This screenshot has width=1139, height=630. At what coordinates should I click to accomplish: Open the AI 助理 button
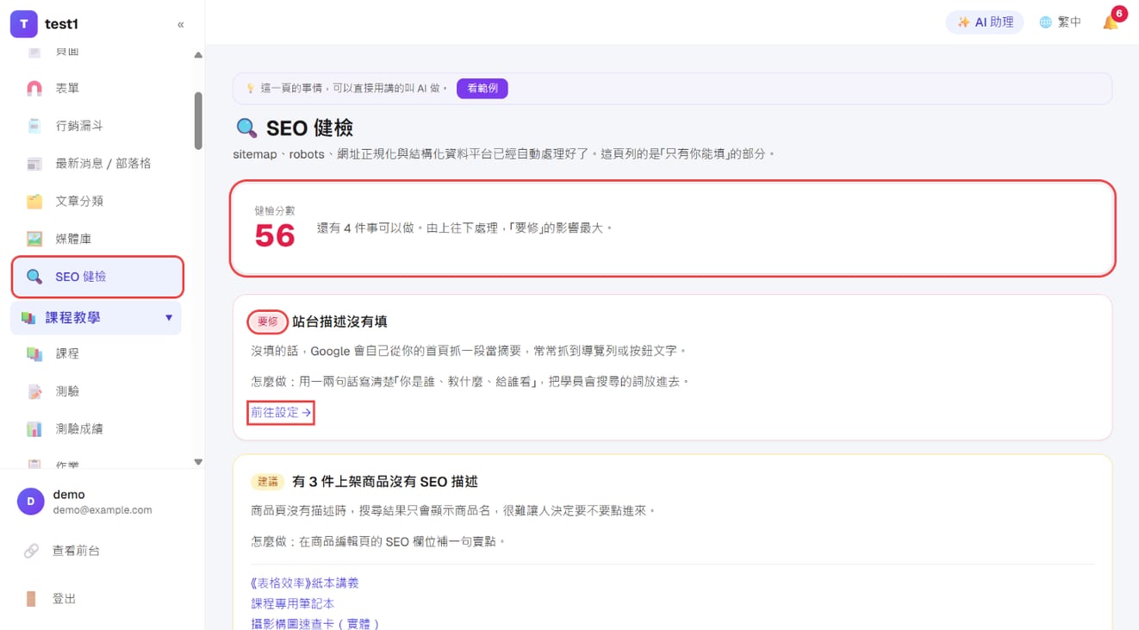[985, 22]
